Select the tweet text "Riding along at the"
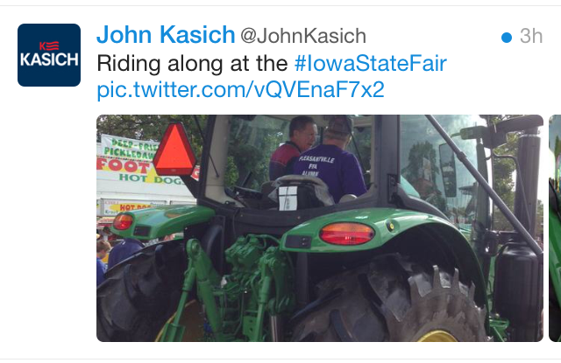This screenshot has width=561, height=363. [192, 64]
